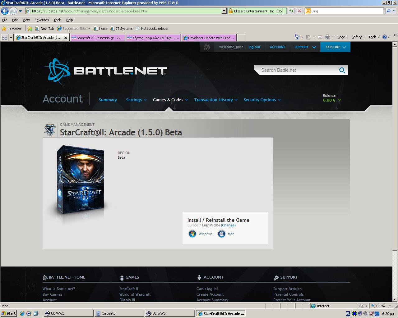Open the Page dropdown menu

click(x=343, y=37)
